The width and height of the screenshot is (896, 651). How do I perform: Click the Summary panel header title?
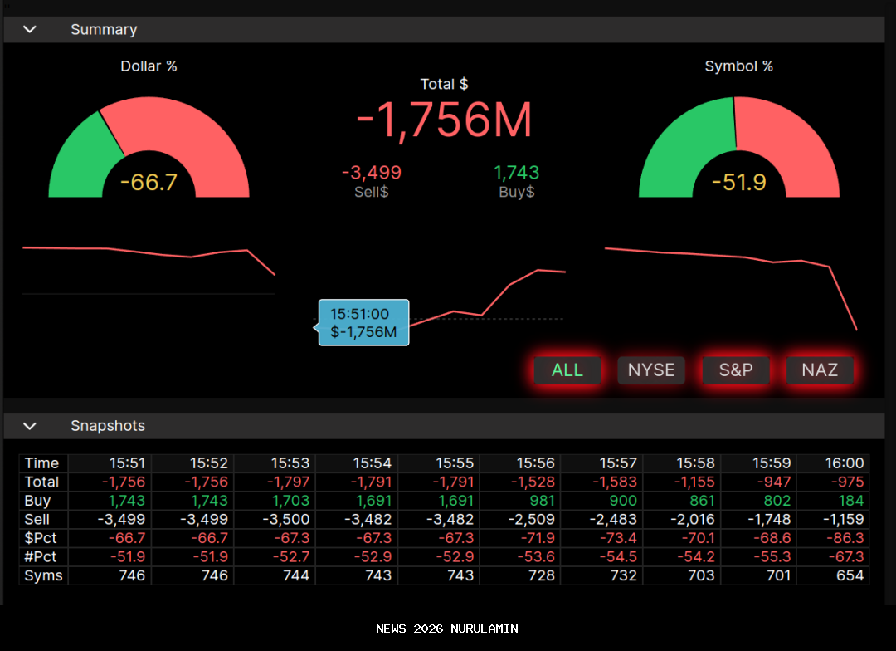click(x=104, y=29)
